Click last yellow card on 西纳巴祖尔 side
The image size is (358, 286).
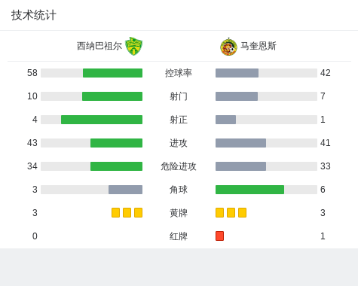[x=138, y=213]
